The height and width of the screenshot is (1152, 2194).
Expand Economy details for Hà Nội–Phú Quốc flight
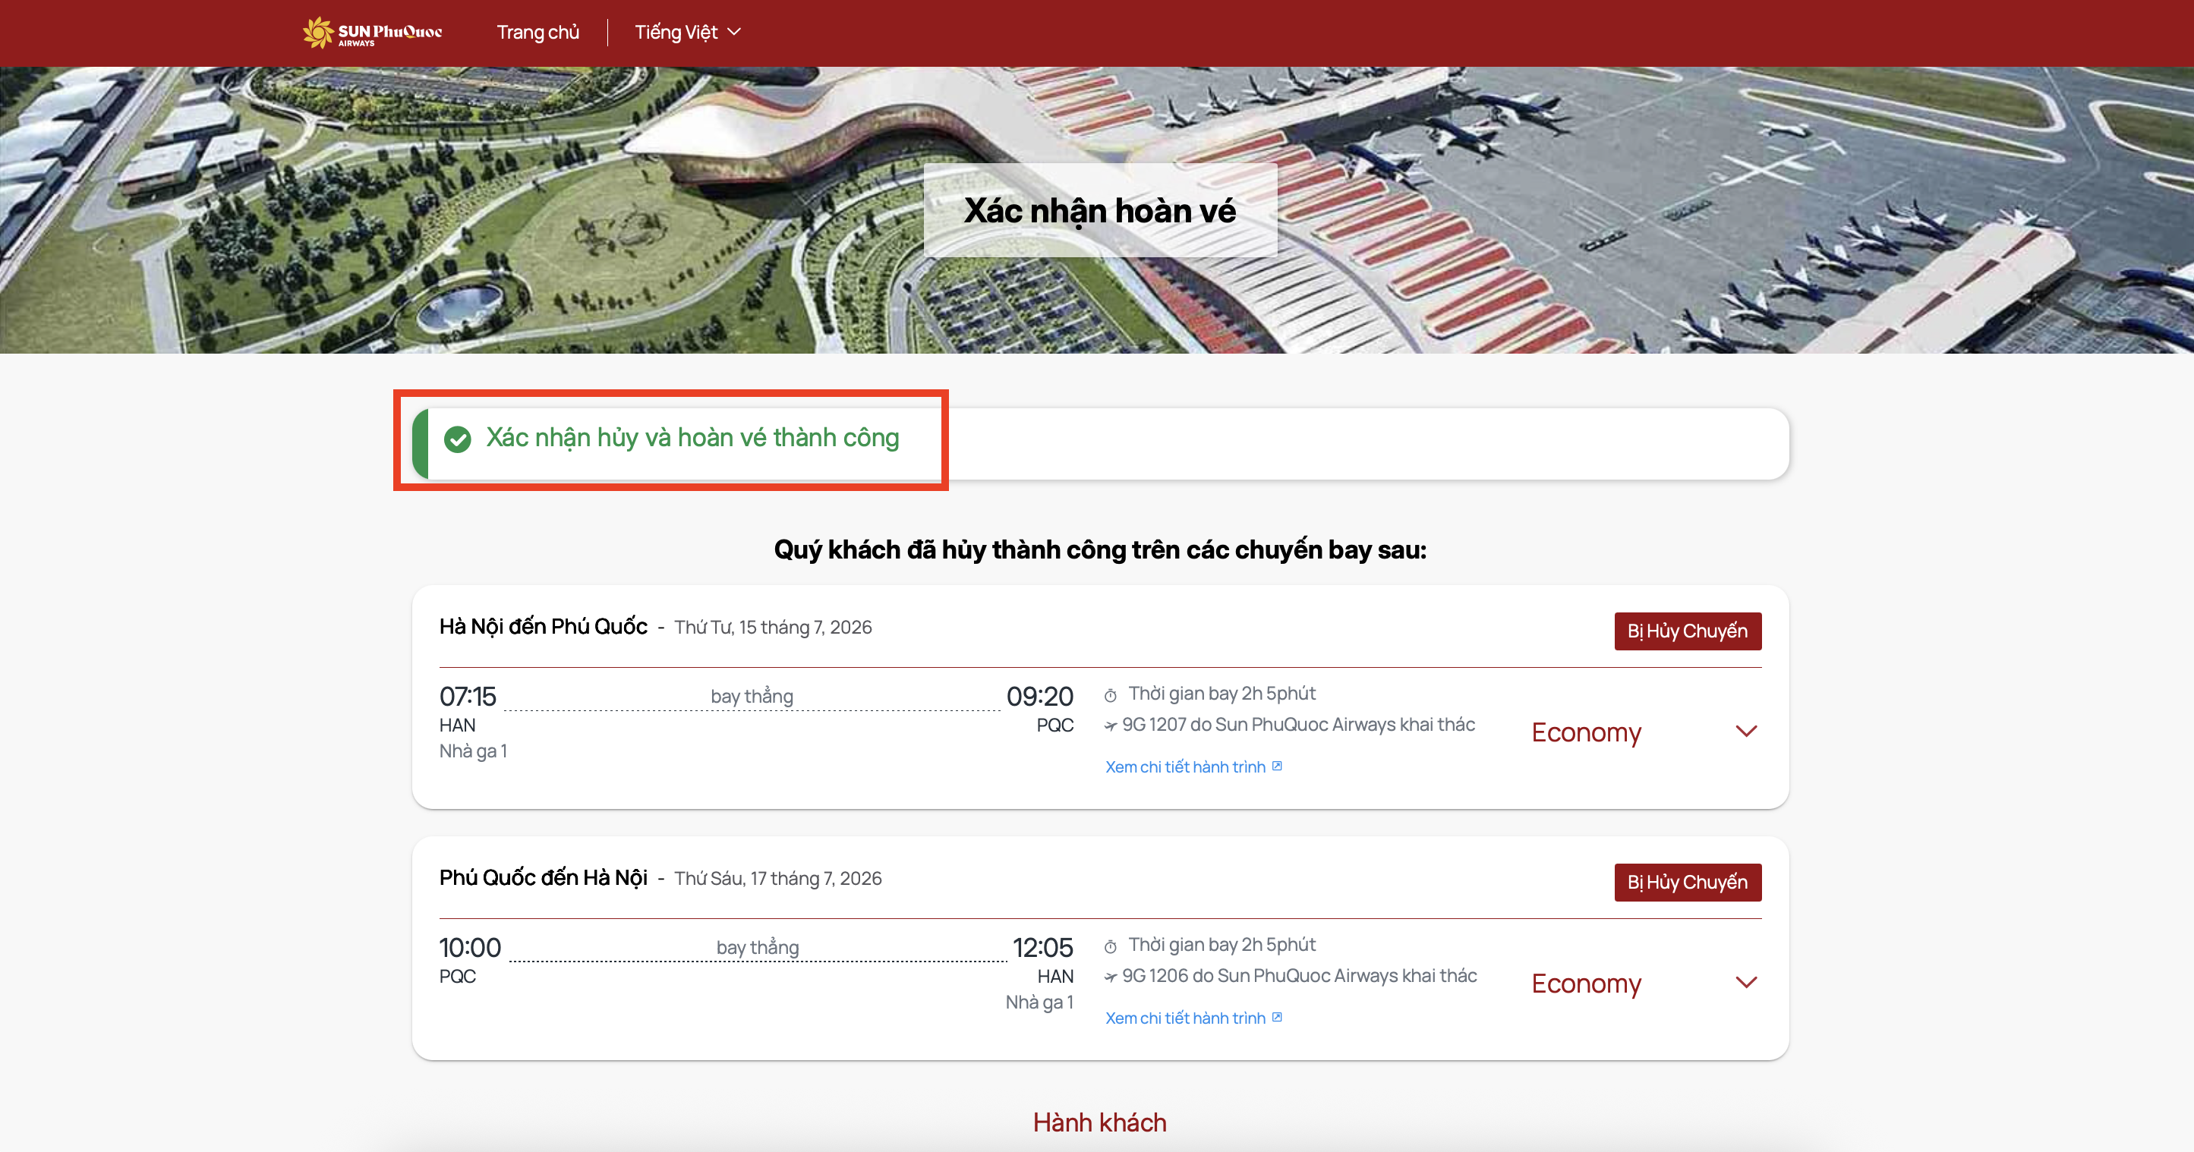point(1746,732)
